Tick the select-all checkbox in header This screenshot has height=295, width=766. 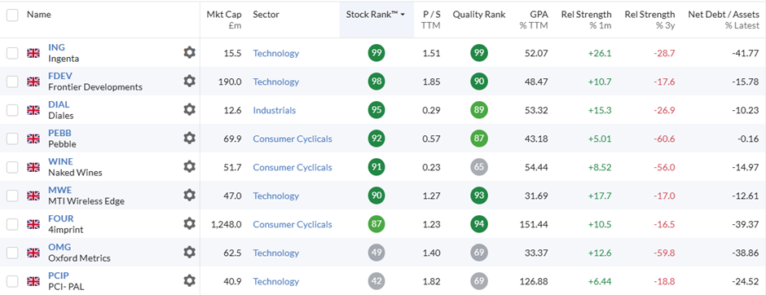tap(12, 15)
